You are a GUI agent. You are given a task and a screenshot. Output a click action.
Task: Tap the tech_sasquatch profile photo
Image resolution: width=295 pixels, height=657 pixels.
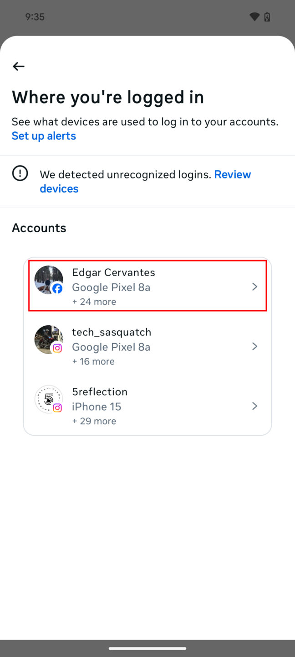(x=49, y=339)
